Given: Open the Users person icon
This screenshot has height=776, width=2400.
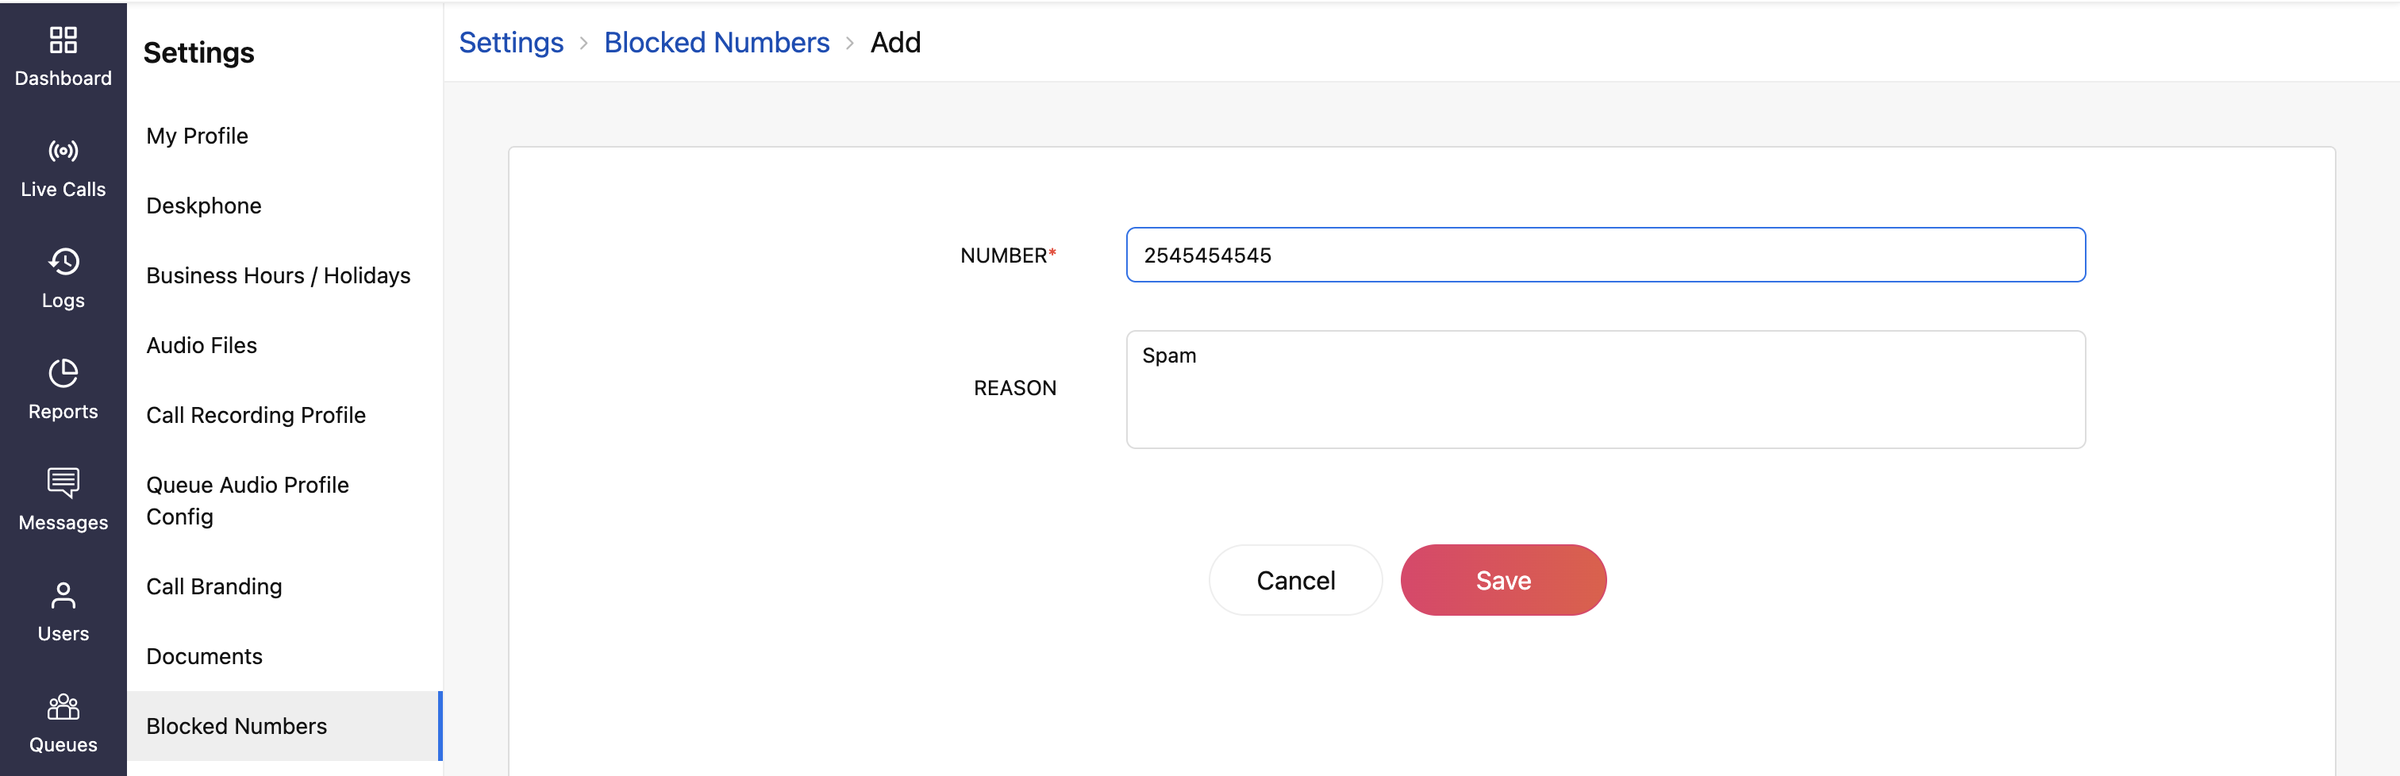Looking at the screenshot, I should click(63, 595).
